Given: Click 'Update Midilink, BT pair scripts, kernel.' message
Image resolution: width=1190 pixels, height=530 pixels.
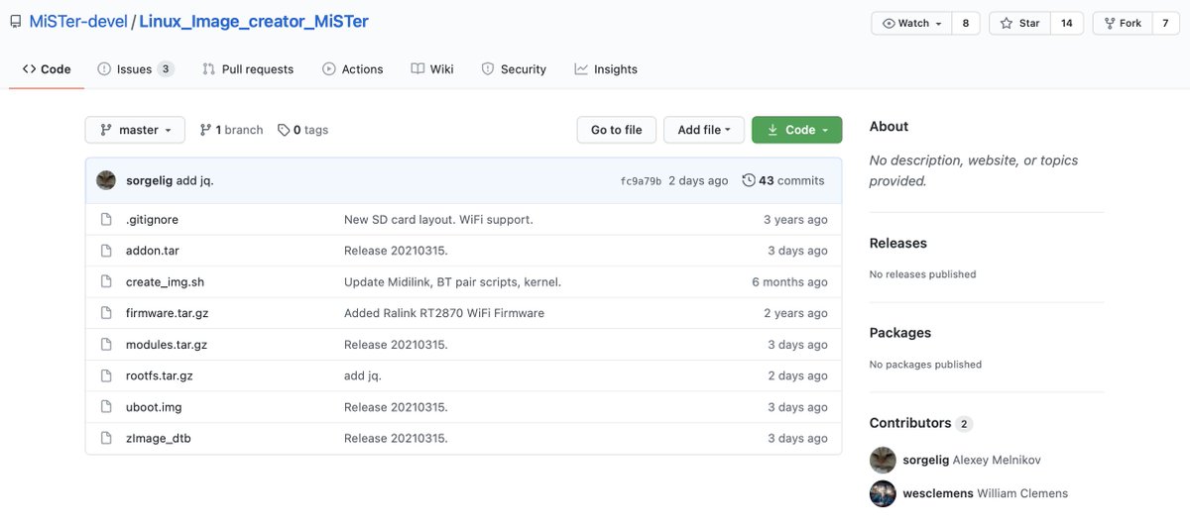Looking at the screenshot, I should [452, 282].
